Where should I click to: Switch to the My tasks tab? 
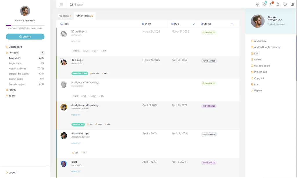click(65, 16)
